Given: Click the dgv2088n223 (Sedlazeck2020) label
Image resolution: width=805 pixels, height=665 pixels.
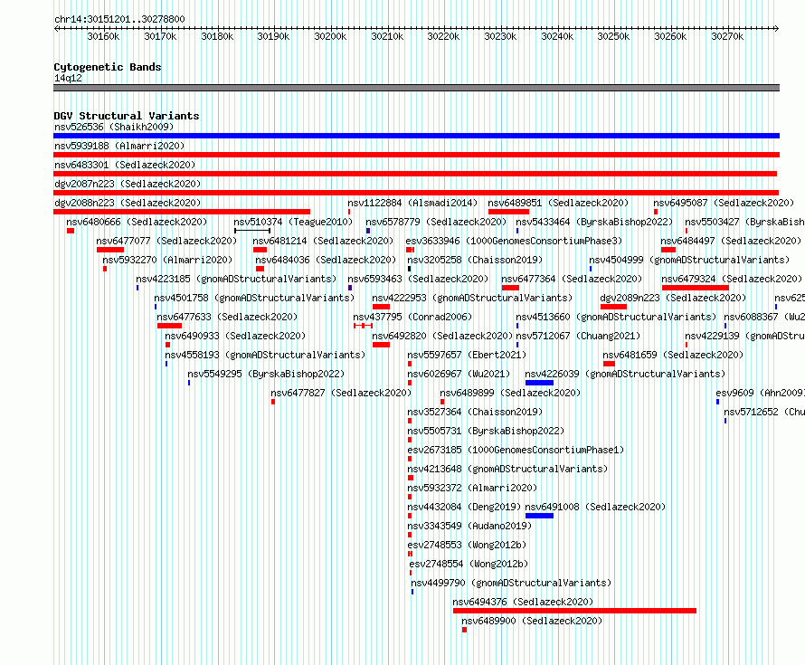Looking at the screenshot, I should point(128,203).
